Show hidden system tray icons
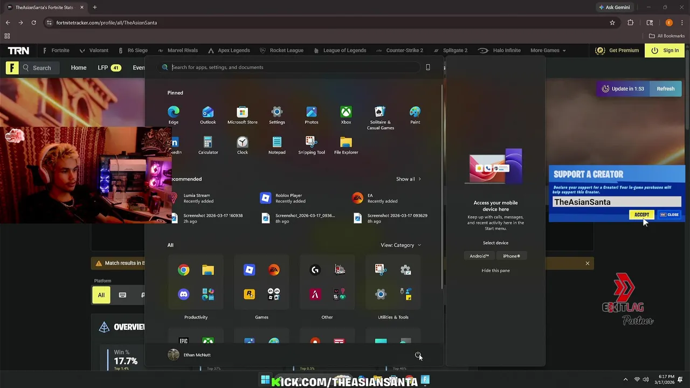This screenshot has width=690, height=388. point(625,380)
